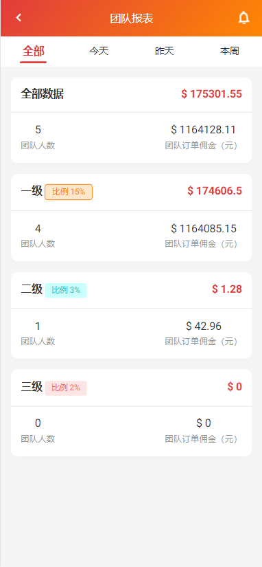Tap the back arrow icon
262x567 pixels.
[x=19, y=18]
